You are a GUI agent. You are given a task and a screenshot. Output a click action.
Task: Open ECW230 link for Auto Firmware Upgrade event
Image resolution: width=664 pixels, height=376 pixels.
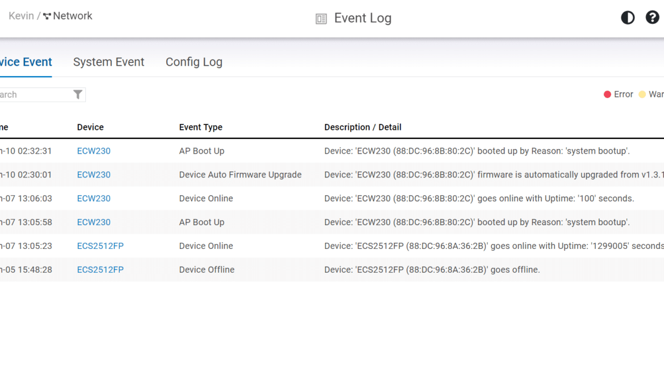point(94,175)
